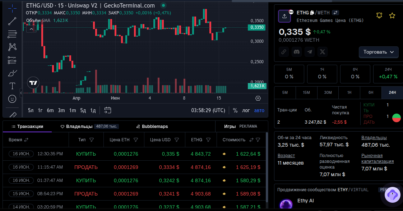The image size is (403, 211).
Task: Open the website link icon
Action: click(x=284, y=52)
